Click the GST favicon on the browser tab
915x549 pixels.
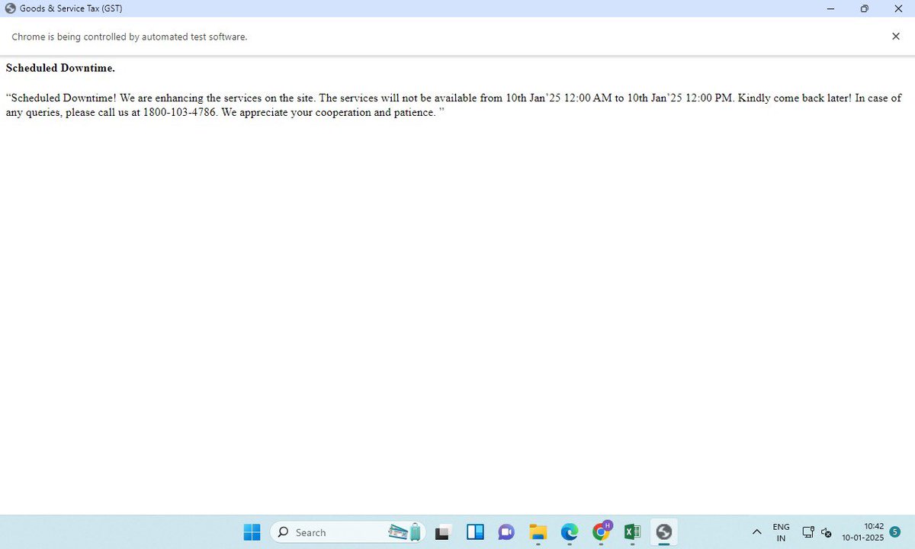pos(9,8)
